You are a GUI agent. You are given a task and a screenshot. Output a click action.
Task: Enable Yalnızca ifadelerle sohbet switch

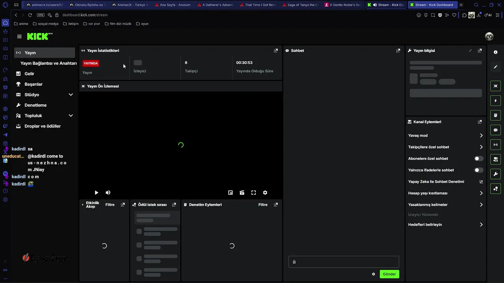click(479, 170)
